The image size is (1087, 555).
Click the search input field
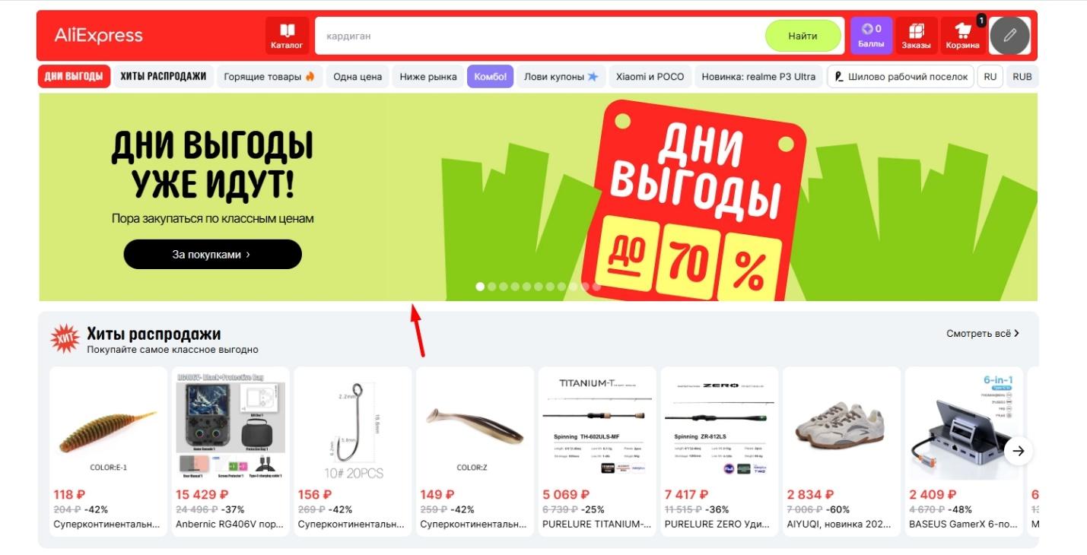(x=540, y=36)
